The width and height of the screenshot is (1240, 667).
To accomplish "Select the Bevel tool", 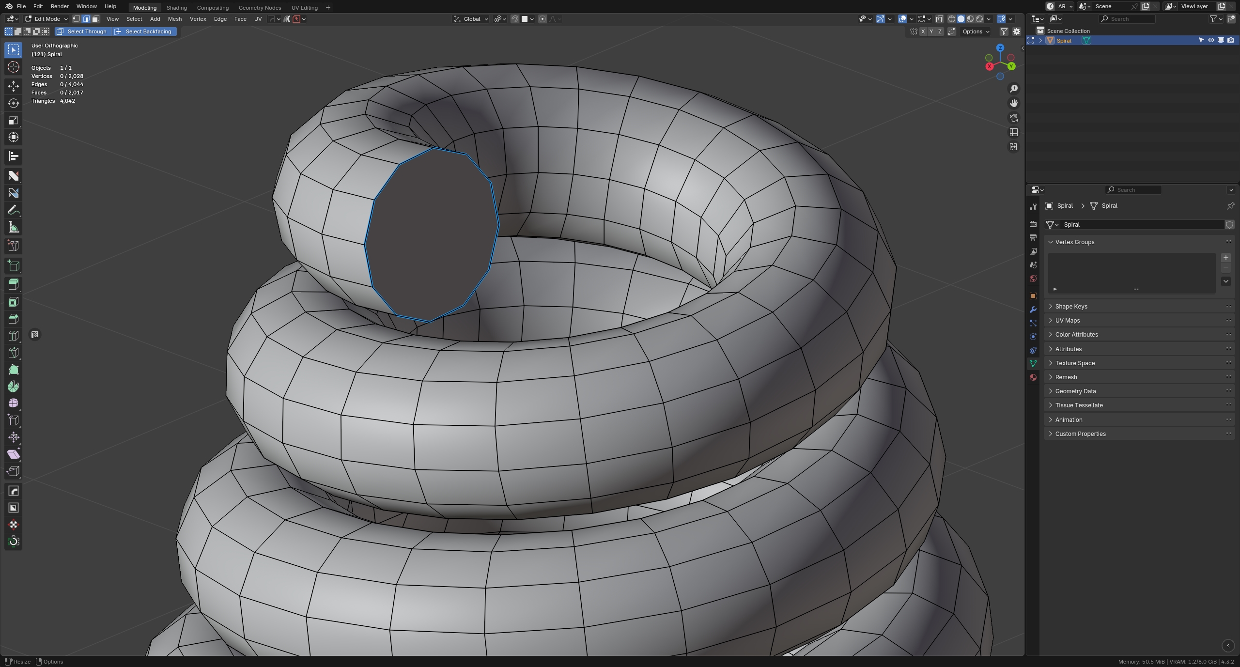I will (x=14, y=319).
